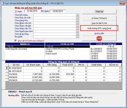Click X5/0619 cell in summary table
Image resolution: width=127 pixels, height=108 pixels.
pyautogui.click(x=16, y=80)
